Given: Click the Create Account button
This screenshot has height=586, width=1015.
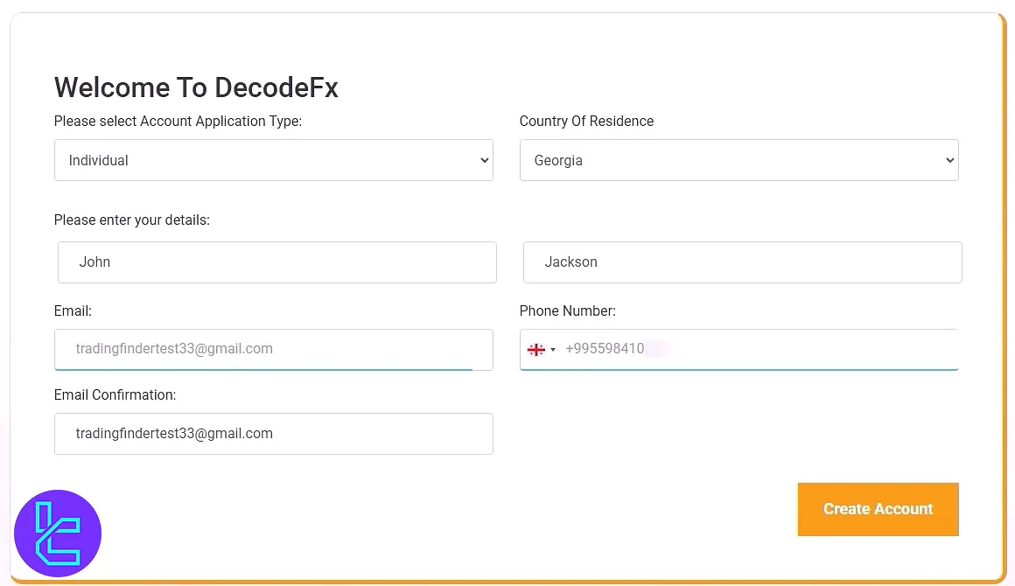Looking at the screenshot, I should (x=878, y=509).
